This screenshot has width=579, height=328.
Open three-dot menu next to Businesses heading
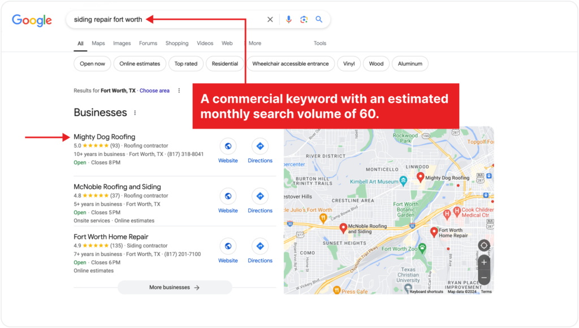[x=135, y=113]
